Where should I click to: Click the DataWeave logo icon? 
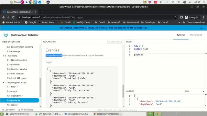tap(6, 35)
